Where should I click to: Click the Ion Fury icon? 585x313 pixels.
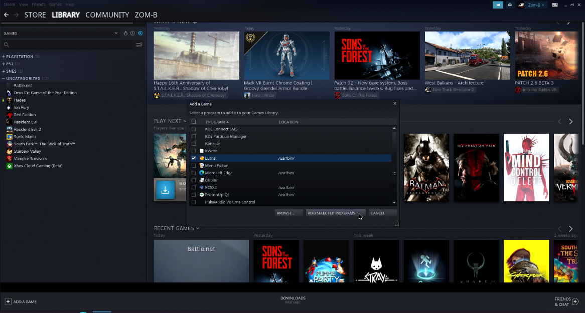pyautogui.click(x=10, y=107)
